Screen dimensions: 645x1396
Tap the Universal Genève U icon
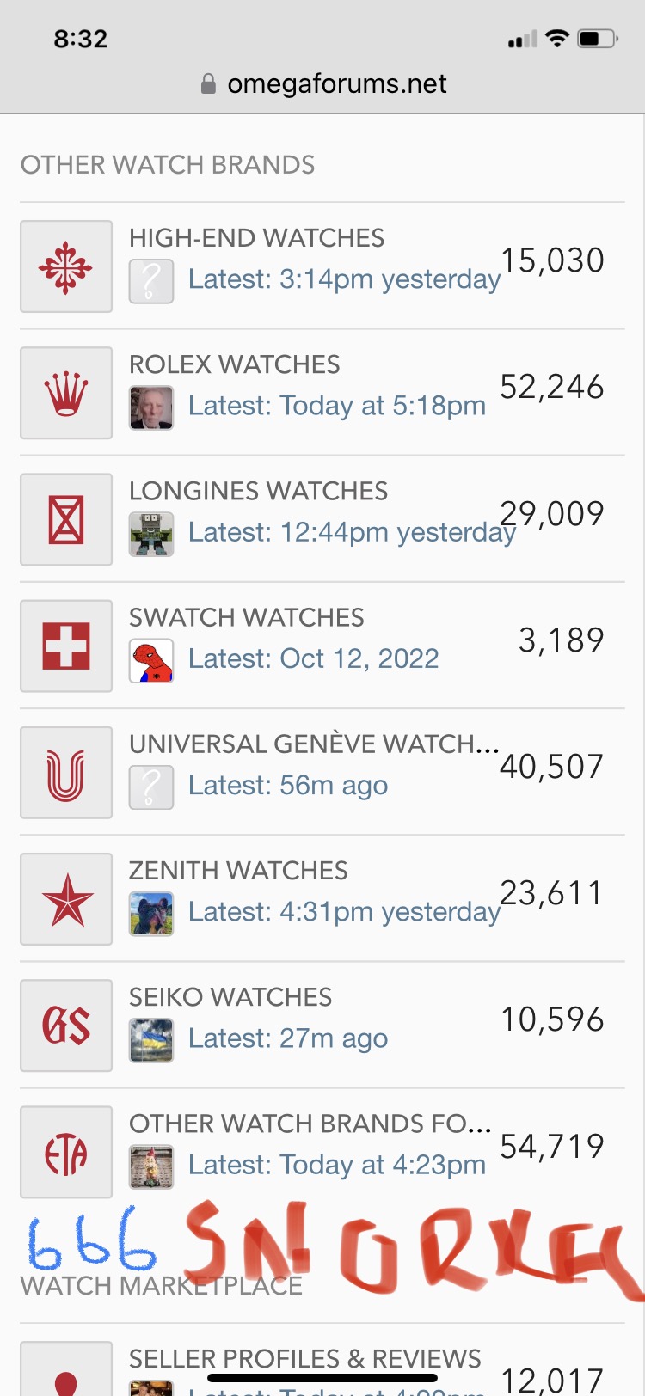click(66, 772)
